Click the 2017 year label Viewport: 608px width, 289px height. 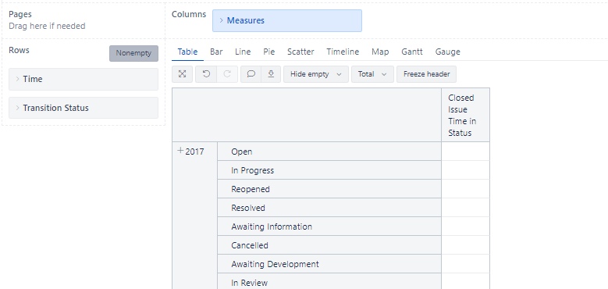tap(194, 152)
